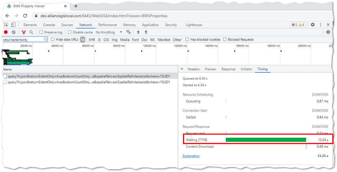Select the second query request row
Image resolution: width=337 pixels, height=172 pixels.
click(88, 82)
